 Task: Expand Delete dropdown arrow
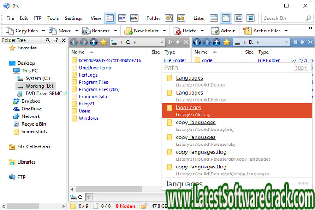(202, 31)
